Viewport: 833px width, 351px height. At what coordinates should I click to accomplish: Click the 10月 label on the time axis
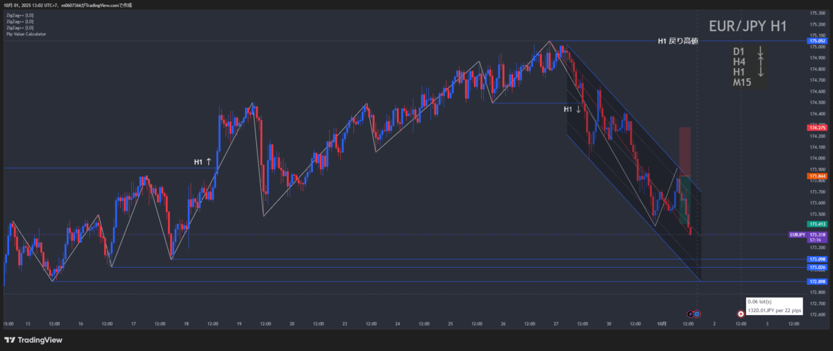(662, 323)
